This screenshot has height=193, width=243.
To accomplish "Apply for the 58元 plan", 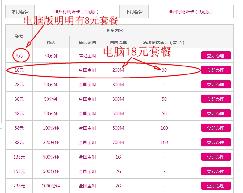I will pos(216,128).
